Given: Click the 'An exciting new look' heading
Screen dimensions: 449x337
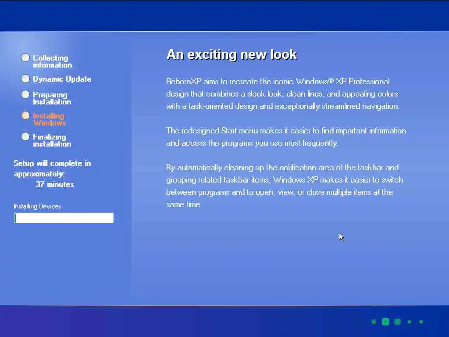Looking at the screenshot, I should pos(232,54).
